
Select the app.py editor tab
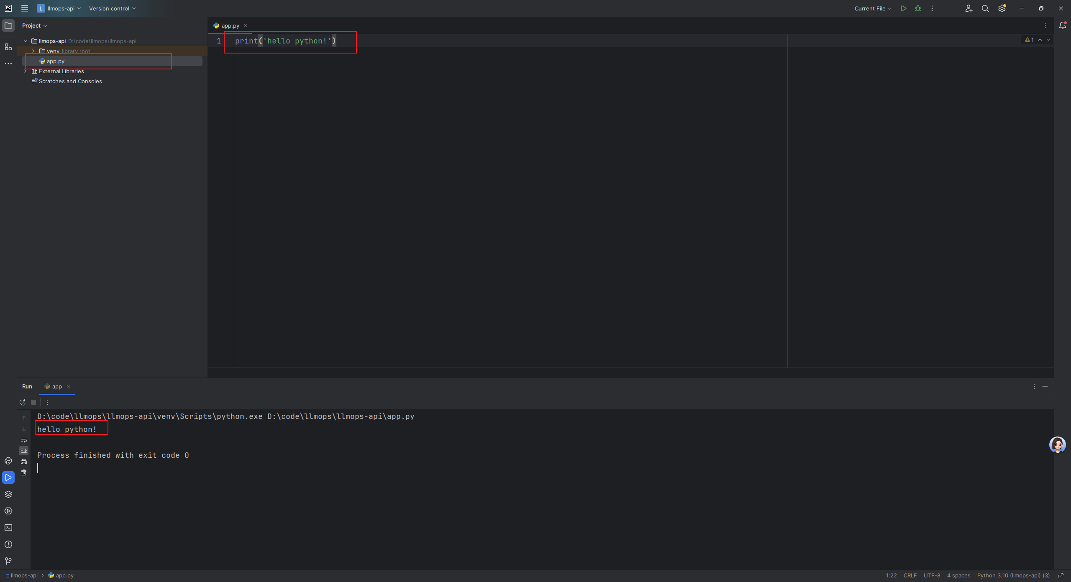230,26
